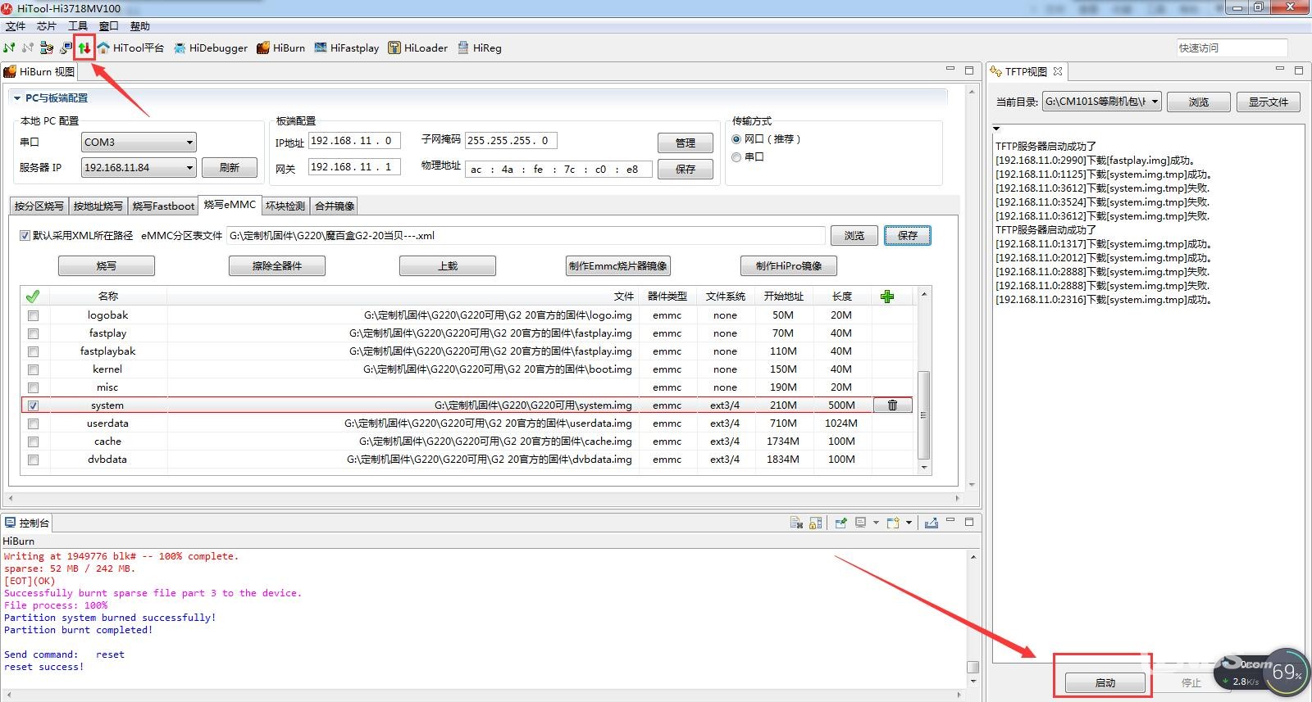Click the 刷新 refresh button
This screenshot has height=702, width=1312.
(x=230, y=168)
